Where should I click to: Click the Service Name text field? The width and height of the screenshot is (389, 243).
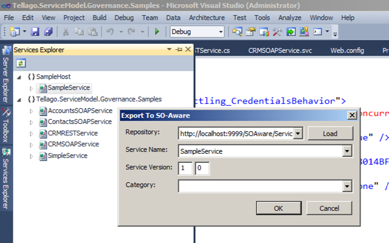tap(261, 151)
